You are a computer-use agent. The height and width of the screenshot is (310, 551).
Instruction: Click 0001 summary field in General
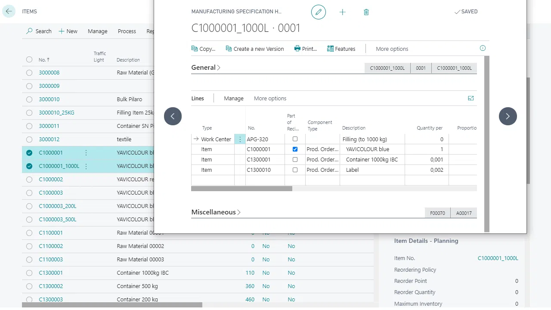pyautogui.click(x=421, y=68)
